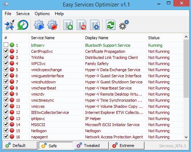Click red status dot of CertPropSvc
The width and height of the screenshot is (191, 152).
click(12, 51)
